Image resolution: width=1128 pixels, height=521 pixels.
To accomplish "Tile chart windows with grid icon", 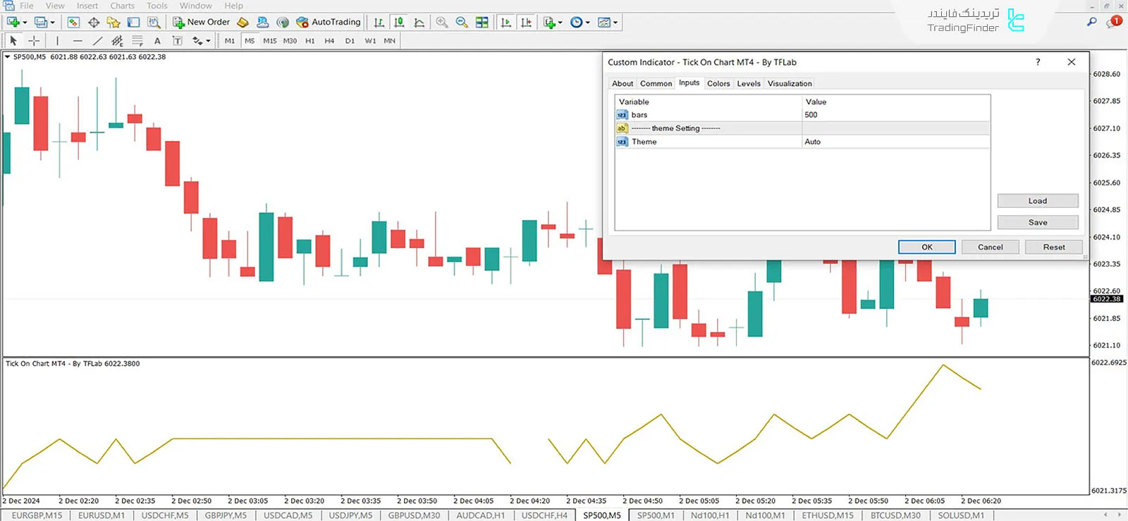I will pyautogui.click(x=482, y=23).
